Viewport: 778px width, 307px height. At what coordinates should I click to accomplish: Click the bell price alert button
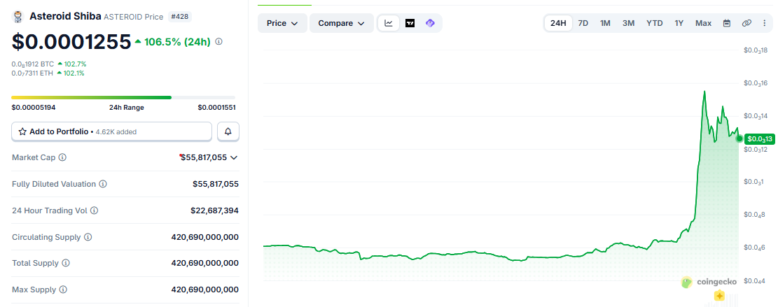(x=228, y=131)
